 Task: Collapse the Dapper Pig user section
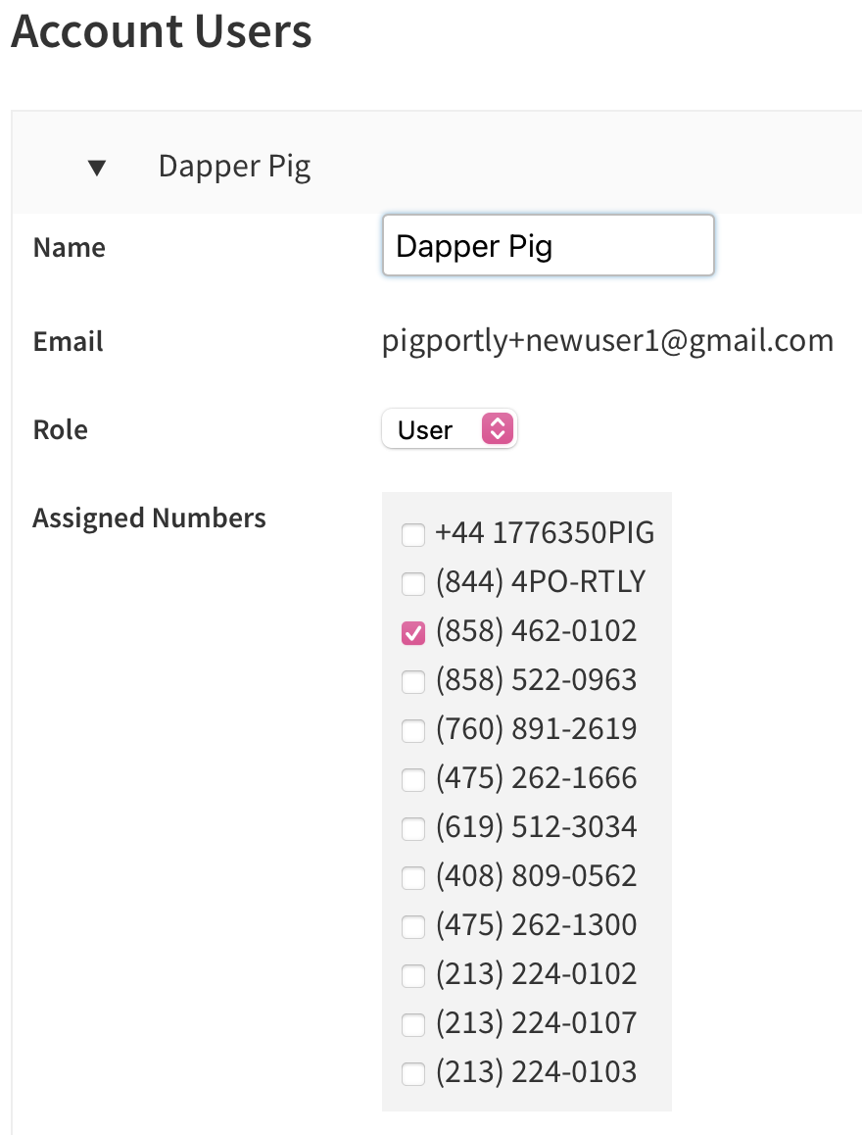coord(96,168)
